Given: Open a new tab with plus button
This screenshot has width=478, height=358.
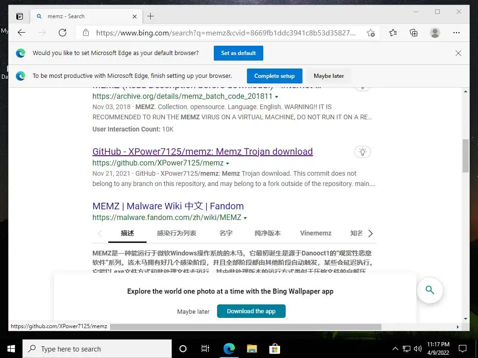Looking at the screenshot, I should (151, 16).
